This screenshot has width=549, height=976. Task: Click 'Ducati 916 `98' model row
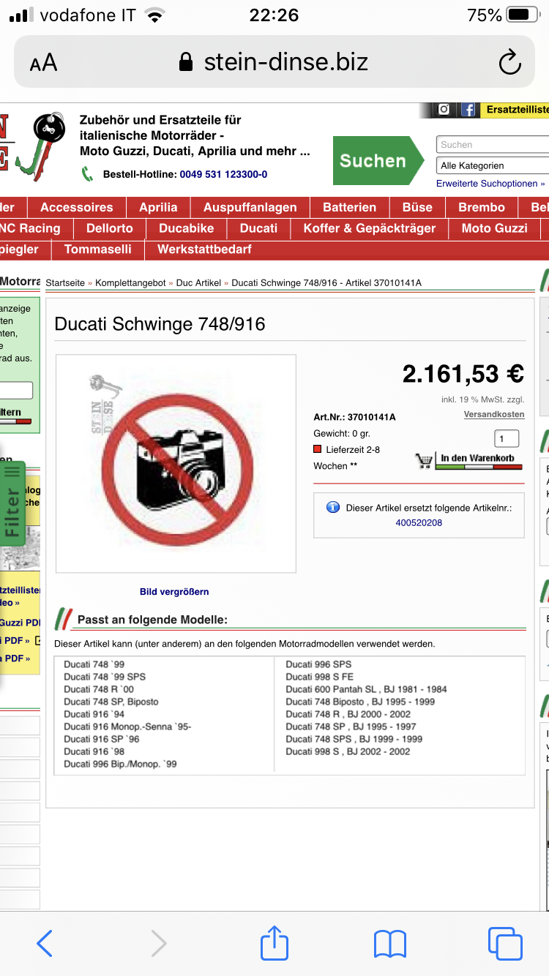(94, 751)
